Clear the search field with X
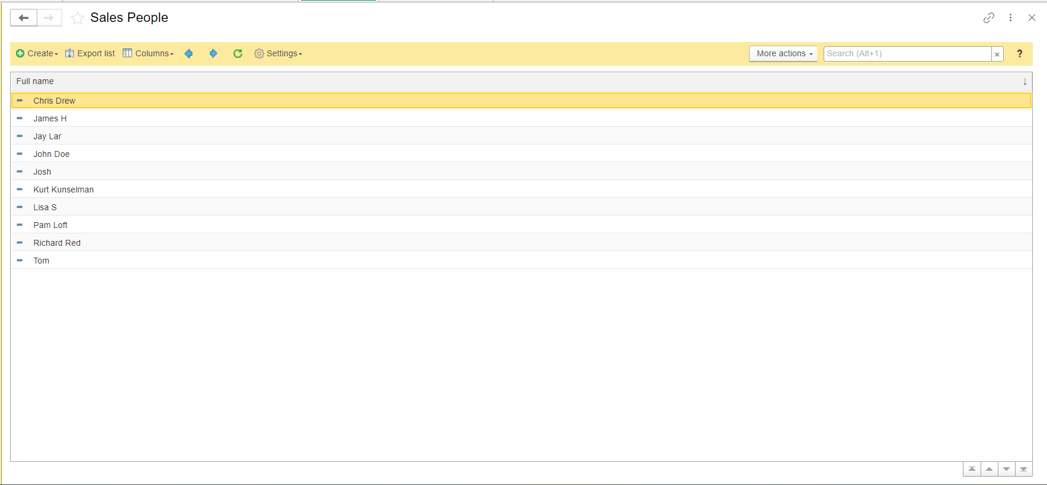1047x485 pixels. coord(997,54)
